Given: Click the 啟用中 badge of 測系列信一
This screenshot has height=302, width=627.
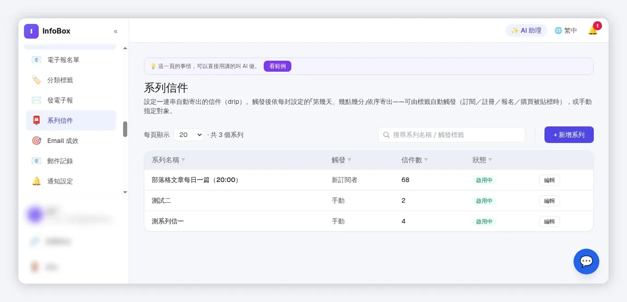Looking at the screenshot, I should [485, 222].
